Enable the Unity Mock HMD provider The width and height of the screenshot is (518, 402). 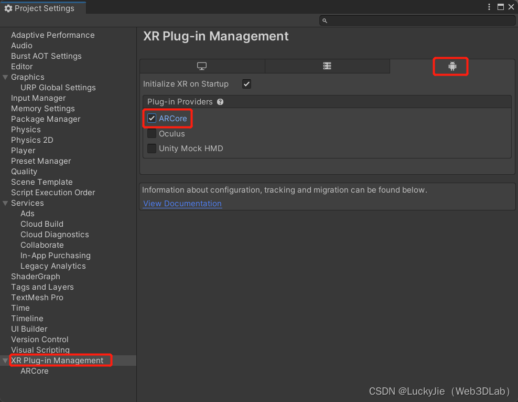point(152,149)
